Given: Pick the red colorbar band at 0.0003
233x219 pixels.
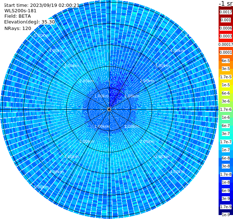Looking at the screenshot, I should pos(226,36).
